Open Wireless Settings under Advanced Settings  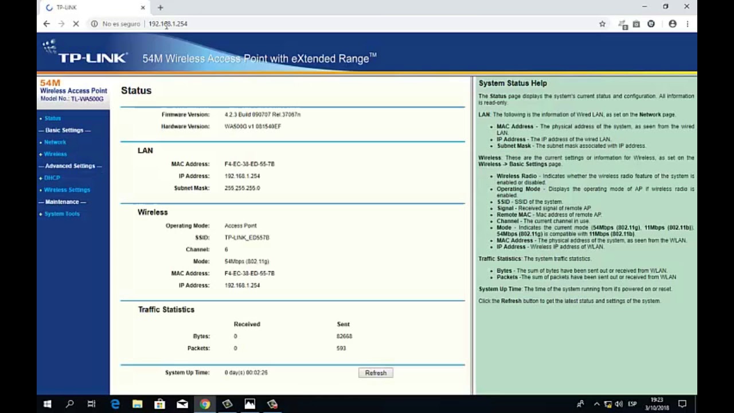point(67,190)
